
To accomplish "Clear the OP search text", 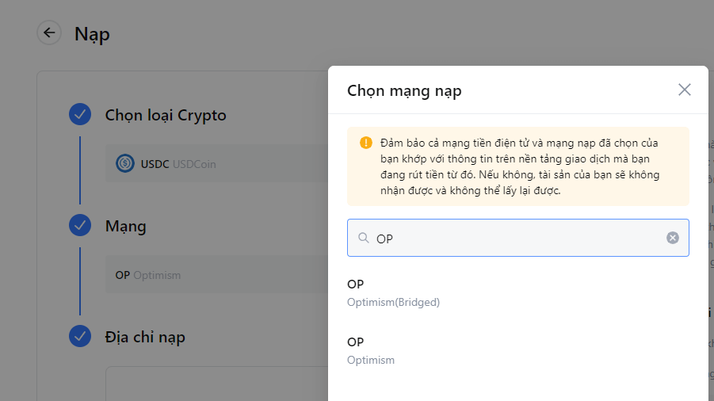I will click(672, 238).
